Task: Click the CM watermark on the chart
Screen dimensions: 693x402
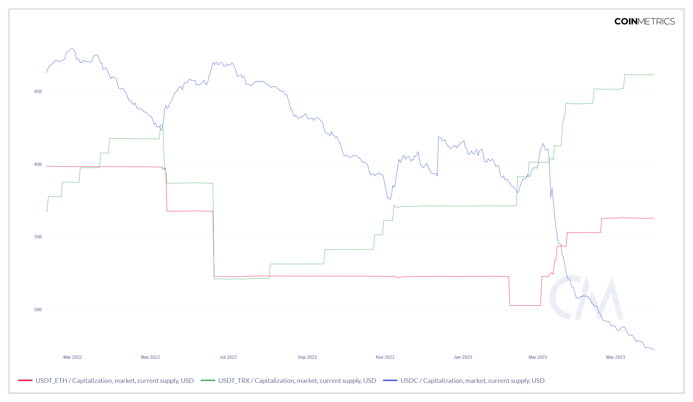Action: point(586,298)
